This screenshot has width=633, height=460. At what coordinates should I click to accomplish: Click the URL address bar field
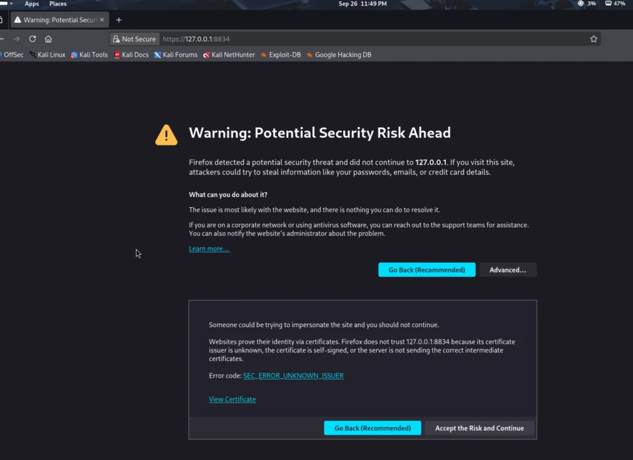[x=371, y=39]
